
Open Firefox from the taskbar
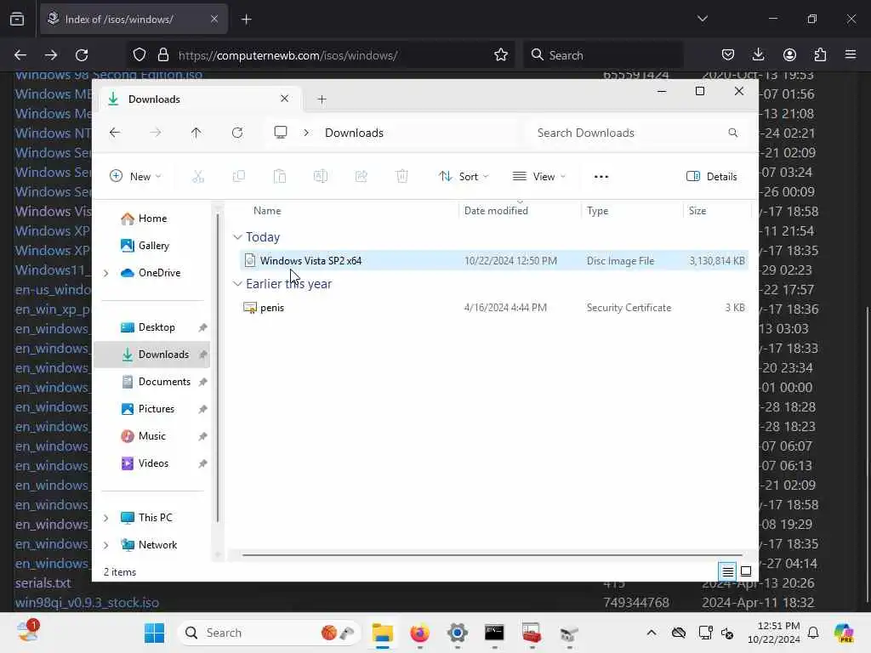pyautogui.click(x=419, y=633)
